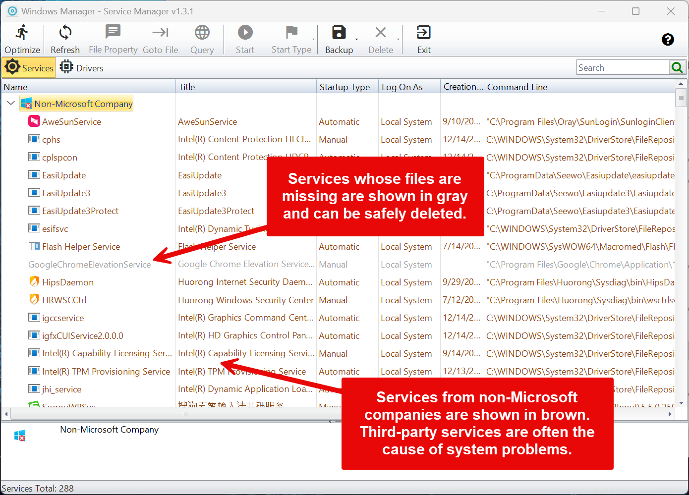Image resolution: width=689 pixels, height=495 pixels.
Task: Click the HRWSCCtrl shield icon
Action: coord(34,300)
